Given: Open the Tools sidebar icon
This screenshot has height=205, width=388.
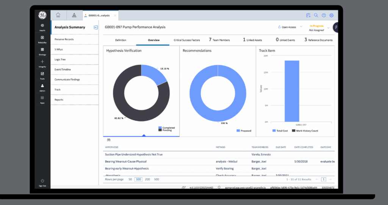Looking at the screenshot, I should [x=42, y=75].
